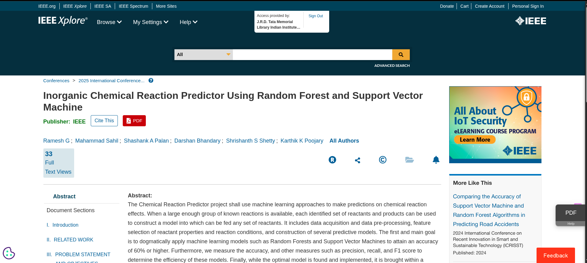This screenshot has height=263, width=587.
Task: Click inside the search input field
Action: (x=312, y=55)
